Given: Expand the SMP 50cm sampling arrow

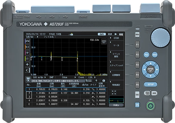Looking at the screenshot, I should (75, 77).
